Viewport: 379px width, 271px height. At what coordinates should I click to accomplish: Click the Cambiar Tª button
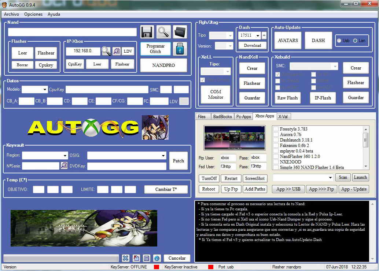pyautogui.click(x=166, y=189)
